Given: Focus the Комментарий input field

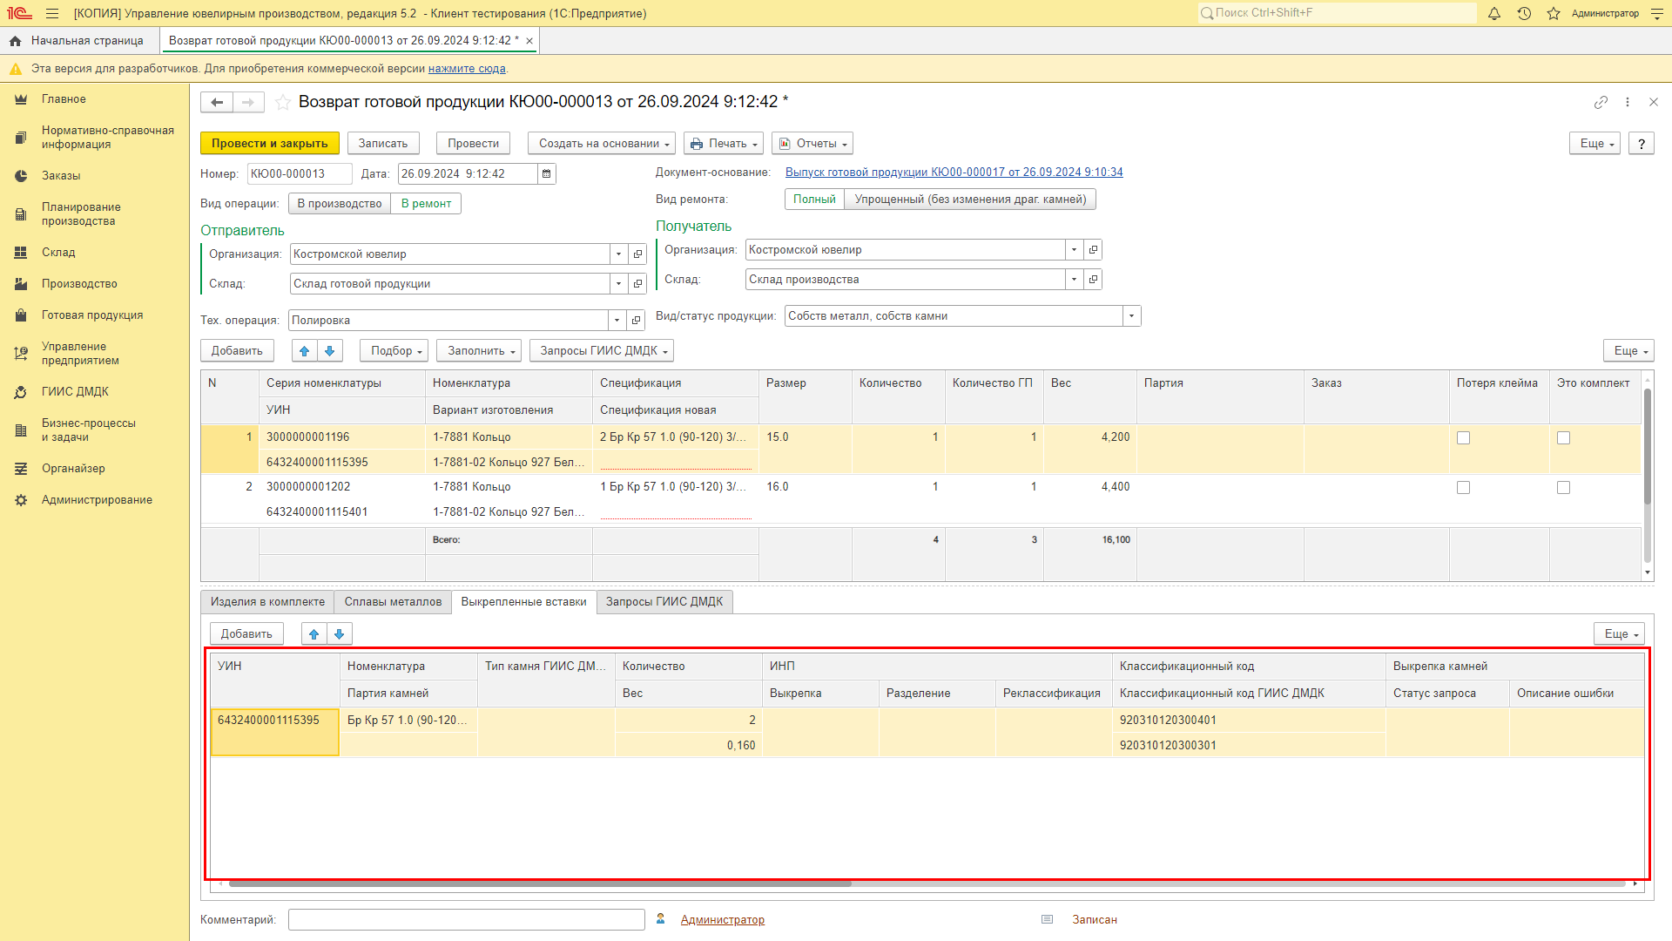Looking at the screenshot, I should (466, 920).
